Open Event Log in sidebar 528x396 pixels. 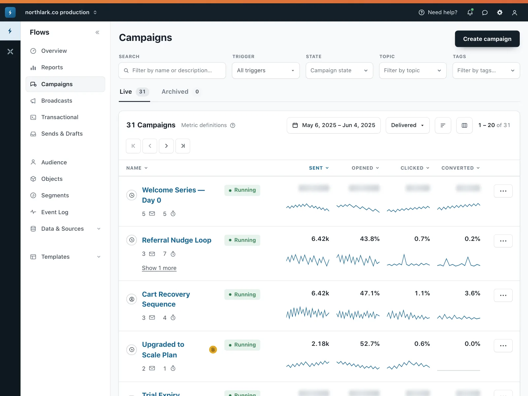[x=65, y=212]
